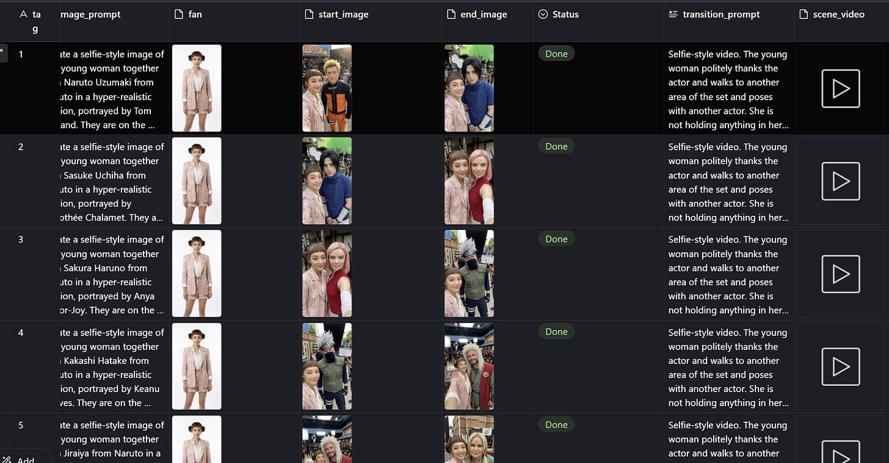Open row 2 start_image thumbnail
This screenshot has height=463, width=889.
pyautogui.click(x=327, y=181)
